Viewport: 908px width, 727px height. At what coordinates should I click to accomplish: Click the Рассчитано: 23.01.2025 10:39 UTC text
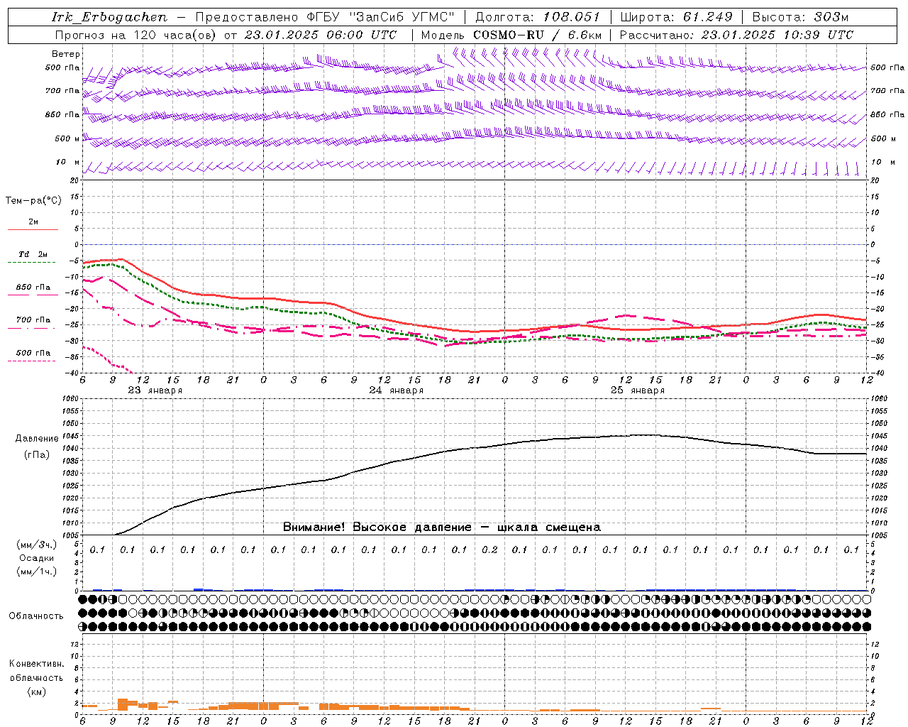click(736, 35)
